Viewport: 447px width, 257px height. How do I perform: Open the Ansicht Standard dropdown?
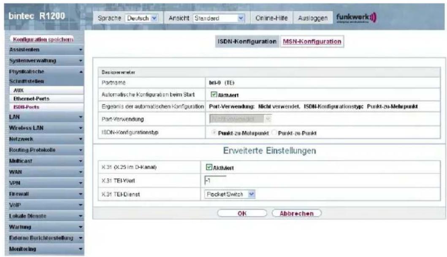[x=219, y=18]
